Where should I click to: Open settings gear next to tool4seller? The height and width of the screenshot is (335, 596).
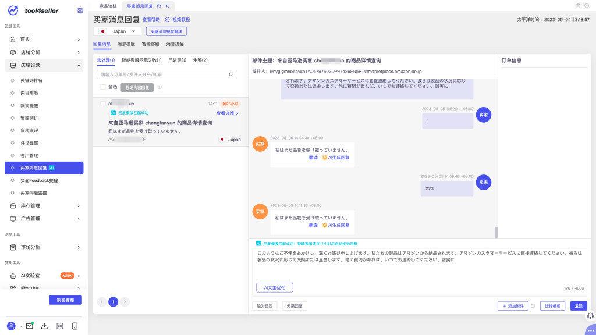[80, 10]
